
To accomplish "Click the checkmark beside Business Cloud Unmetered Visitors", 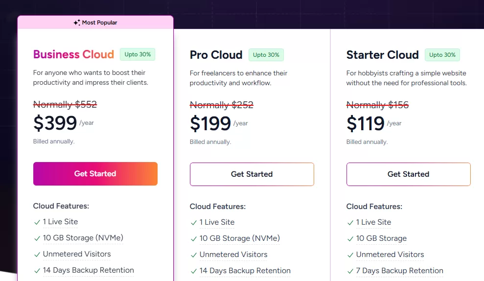I will (37, 255).
